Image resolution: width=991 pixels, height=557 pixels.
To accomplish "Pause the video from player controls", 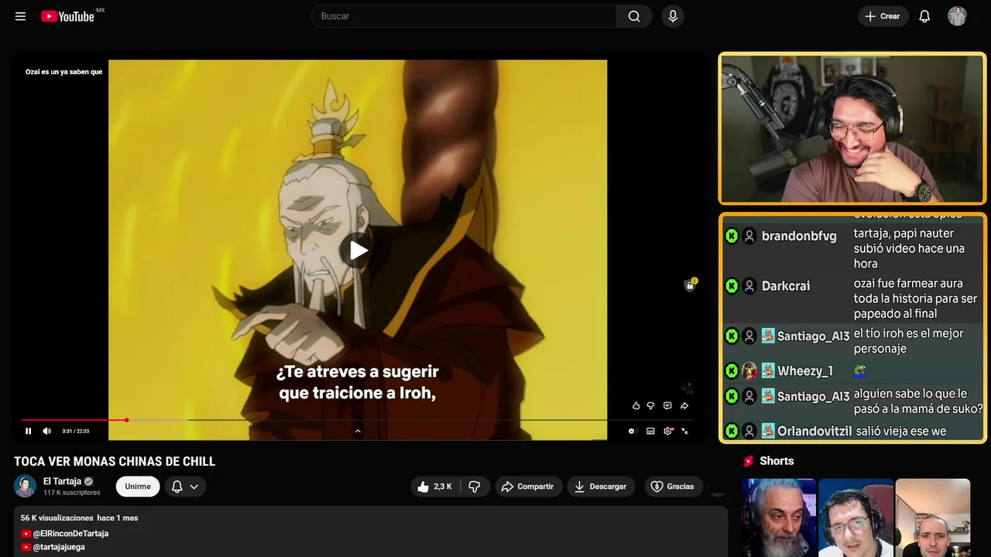I will 29,431.
